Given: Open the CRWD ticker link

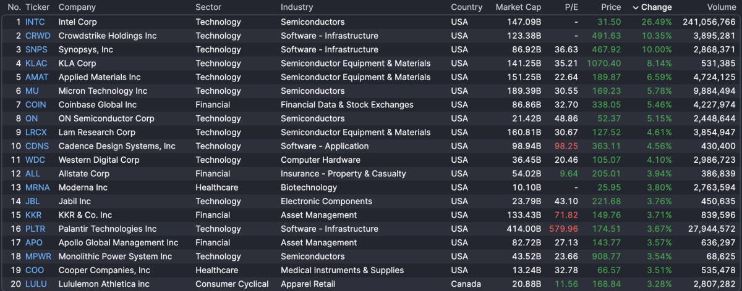Looking at the screenshot, I should pos(38,36).
